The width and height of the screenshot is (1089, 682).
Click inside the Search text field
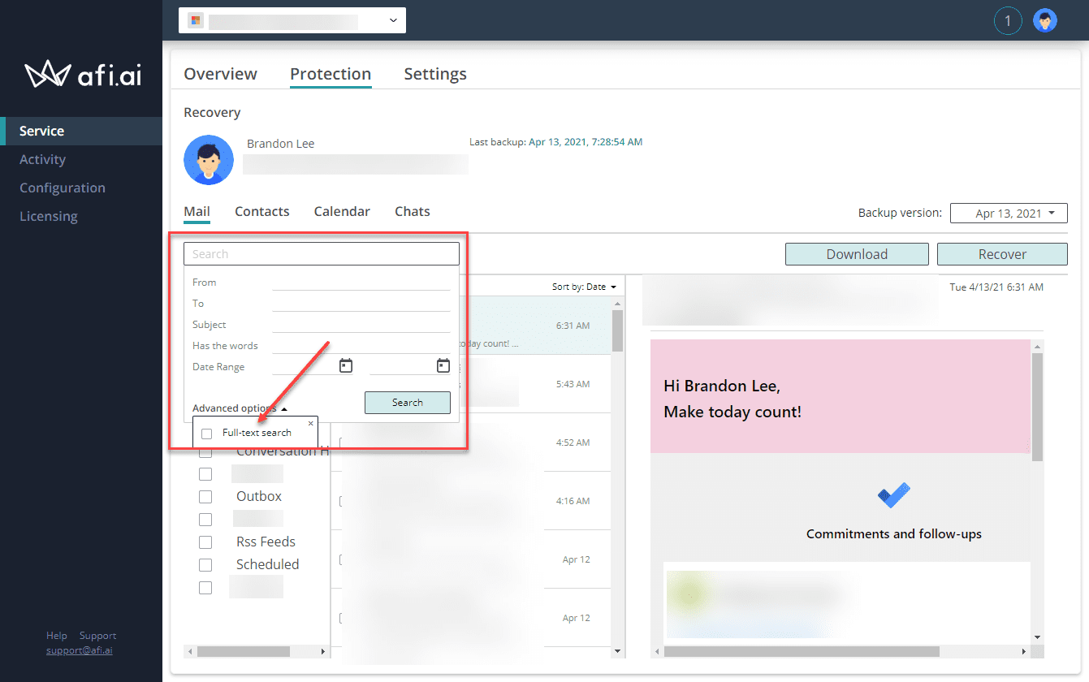(x=321, y=253)
